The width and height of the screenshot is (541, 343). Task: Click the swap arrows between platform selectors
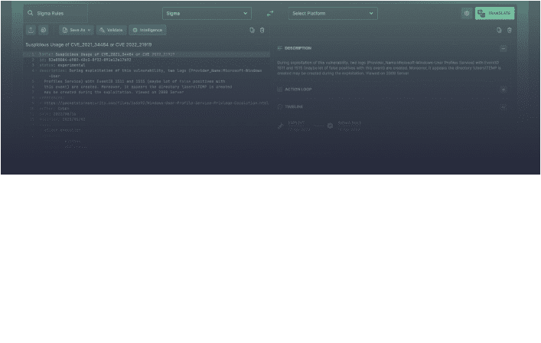coord(269,14)
